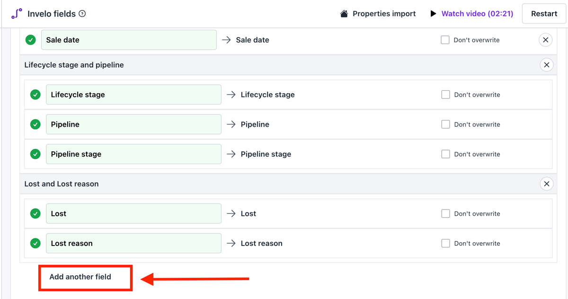Screen dimensions: 568x299
Task: Open the Invelo fields help question icon
Action: click(x=82, y=14)
